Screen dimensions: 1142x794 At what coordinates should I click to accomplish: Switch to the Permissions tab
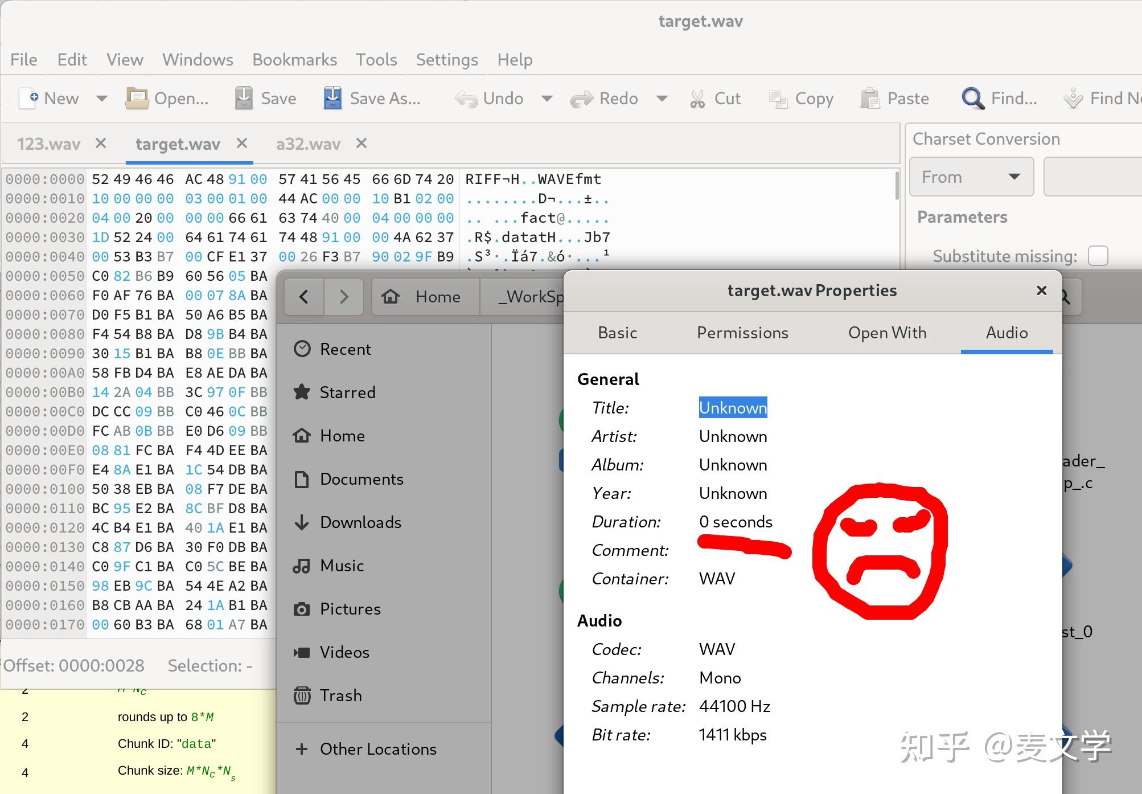742,333
